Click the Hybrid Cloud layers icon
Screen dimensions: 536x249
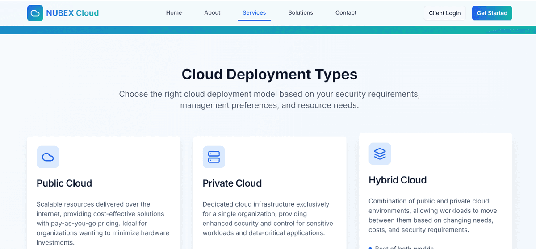pyautogui.click(x=380, y=154)
